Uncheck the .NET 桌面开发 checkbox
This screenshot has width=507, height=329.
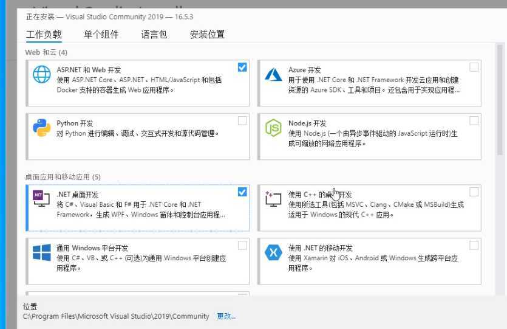[242, 192]
